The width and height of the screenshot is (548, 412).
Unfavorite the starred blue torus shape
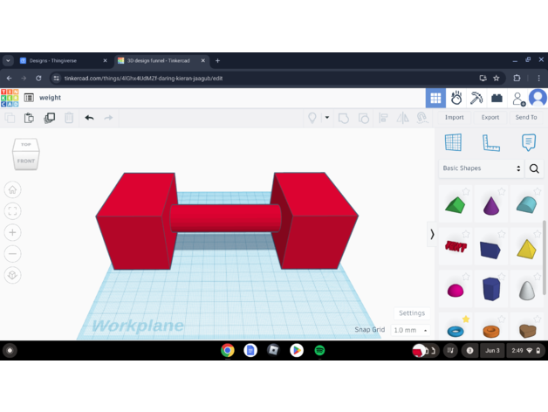(466, 319)
